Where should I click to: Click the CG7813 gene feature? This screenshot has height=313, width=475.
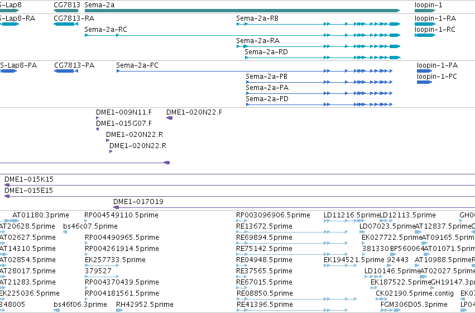(x=66, y=11)
